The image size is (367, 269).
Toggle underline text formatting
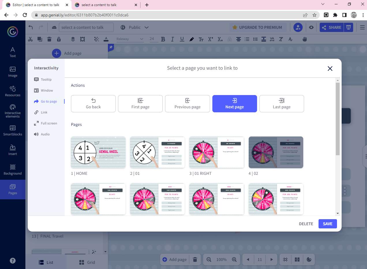[182, 39]
